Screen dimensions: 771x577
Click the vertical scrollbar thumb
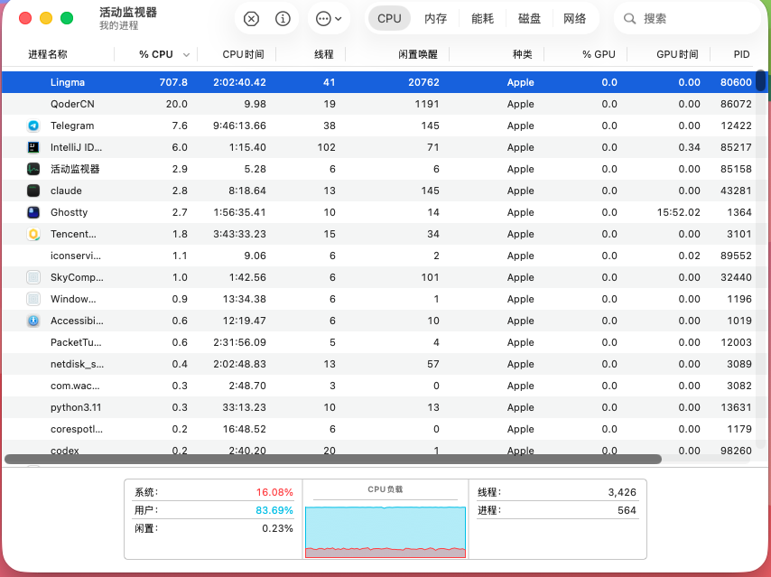click(761, 80)
